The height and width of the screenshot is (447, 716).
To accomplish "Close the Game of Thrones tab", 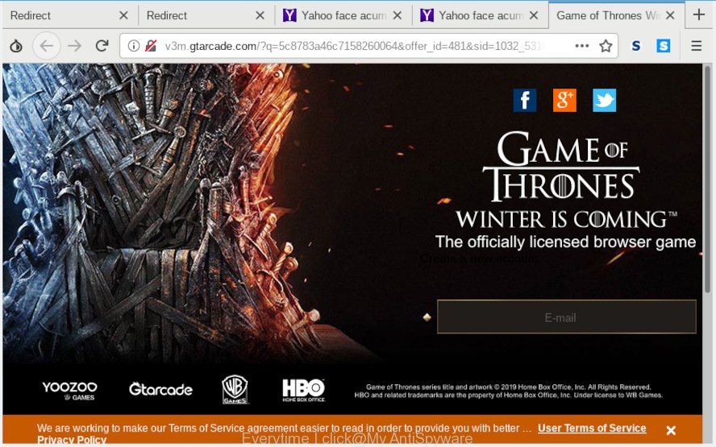I will [670, 15].
